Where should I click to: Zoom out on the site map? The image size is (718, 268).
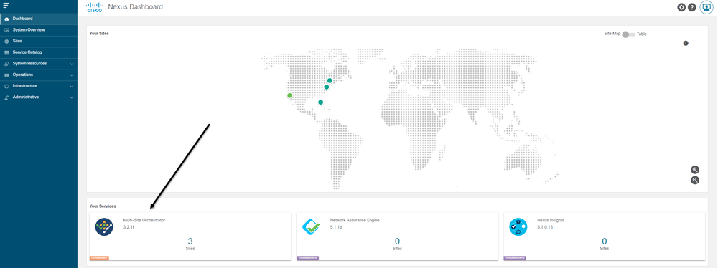coord(695,180)
